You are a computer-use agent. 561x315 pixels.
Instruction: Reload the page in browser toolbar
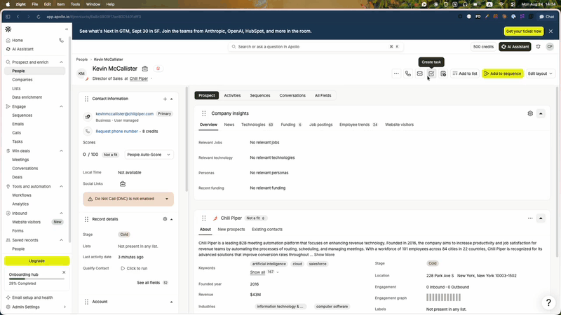(x=39, y=17)
